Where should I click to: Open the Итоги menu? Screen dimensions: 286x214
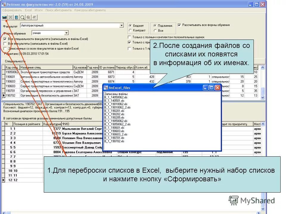38,10
